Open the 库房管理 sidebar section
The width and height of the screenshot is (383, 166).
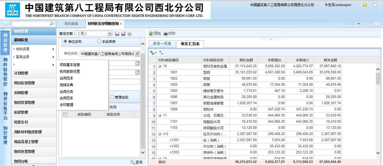pos(34,113)
